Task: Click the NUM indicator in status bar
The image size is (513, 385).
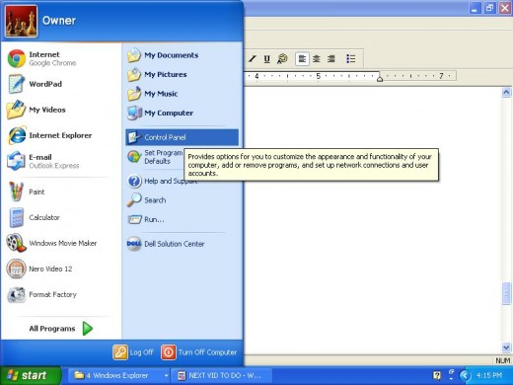Action: (x=503, y=360)
